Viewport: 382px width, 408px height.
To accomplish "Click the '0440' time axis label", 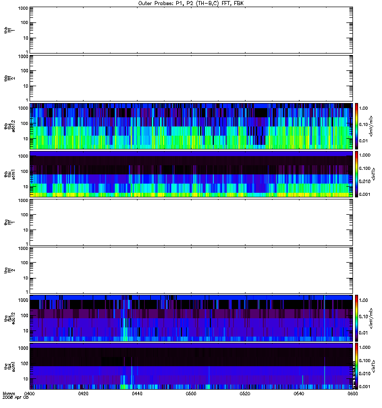I will [x=137, y=394].
